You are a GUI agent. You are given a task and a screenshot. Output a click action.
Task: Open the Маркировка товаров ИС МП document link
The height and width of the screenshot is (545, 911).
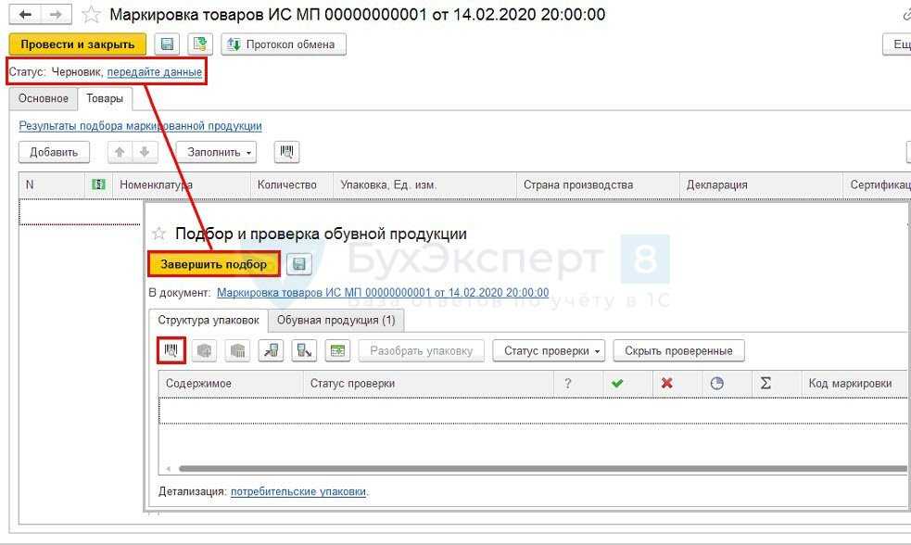(x=383, y=292)
